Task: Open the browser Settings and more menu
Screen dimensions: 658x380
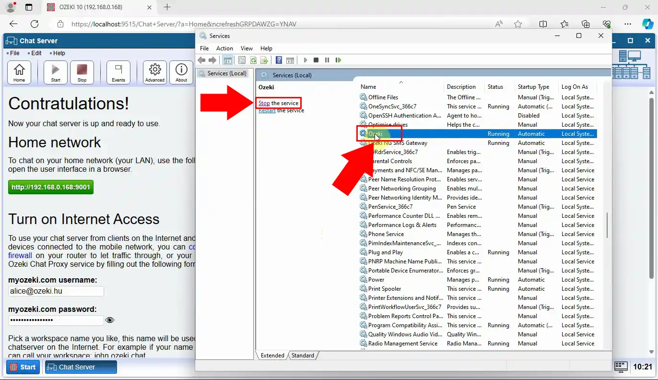Action: click(628, 24)
